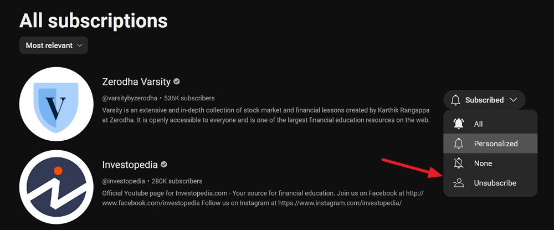Choose Unsubscribe from the menu
Image resolution: width=554 pixels, height=230 pixels.
495,183
